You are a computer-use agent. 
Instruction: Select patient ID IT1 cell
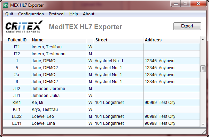point(17,47)
